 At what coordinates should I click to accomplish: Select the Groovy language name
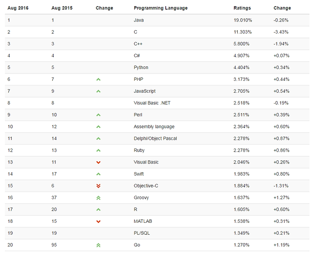click(141, 198)
